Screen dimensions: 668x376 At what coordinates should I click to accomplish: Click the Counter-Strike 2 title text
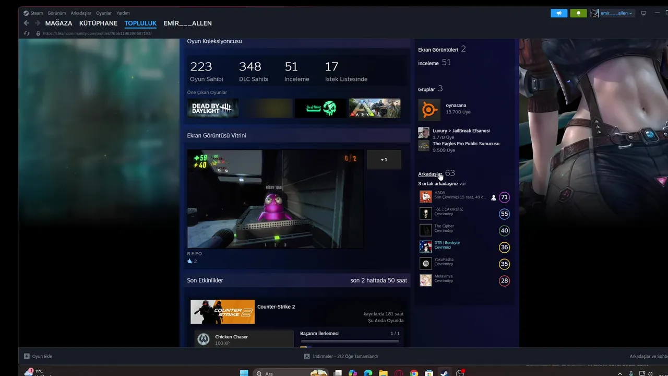pos(276,307)
